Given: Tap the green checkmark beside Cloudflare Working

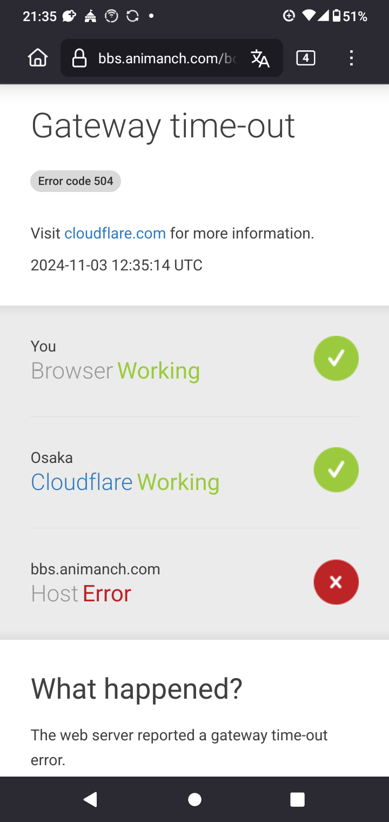Looking at the screenshot, I should [336, 470].
